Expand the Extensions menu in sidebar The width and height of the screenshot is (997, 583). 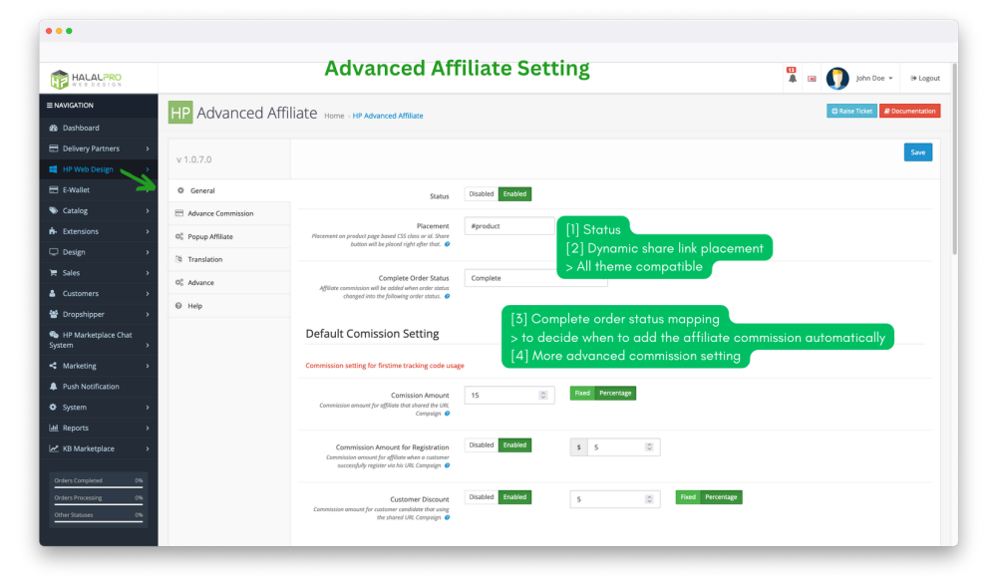(97, 231)
